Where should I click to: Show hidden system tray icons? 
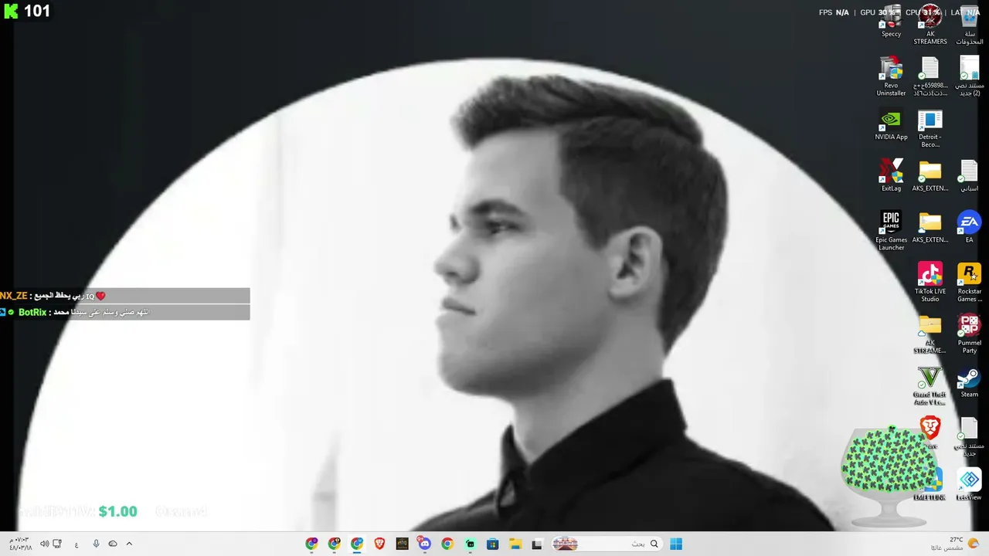pyautogui.click(x=129, y=544)
